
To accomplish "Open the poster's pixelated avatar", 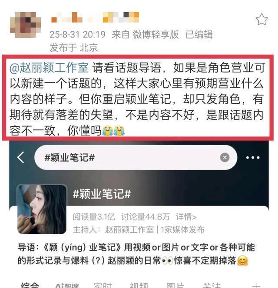I will click(x=26, y=25).
